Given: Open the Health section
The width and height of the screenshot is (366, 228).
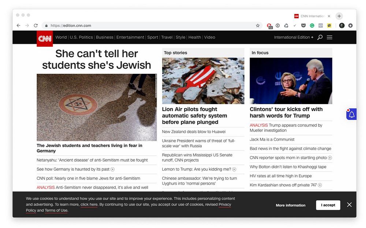Looking at the screenshot, I should point(194,37).
